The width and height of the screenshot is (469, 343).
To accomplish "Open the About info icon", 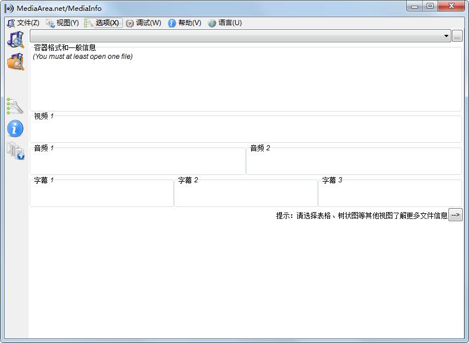I will click(15, 129).
